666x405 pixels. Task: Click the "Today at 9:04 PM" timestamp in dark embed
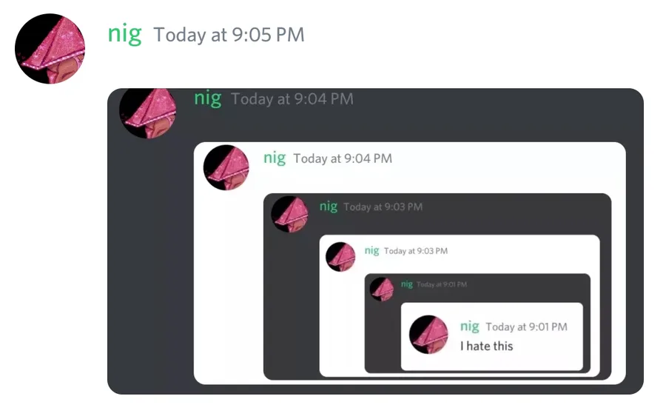[x=292, y=99]
